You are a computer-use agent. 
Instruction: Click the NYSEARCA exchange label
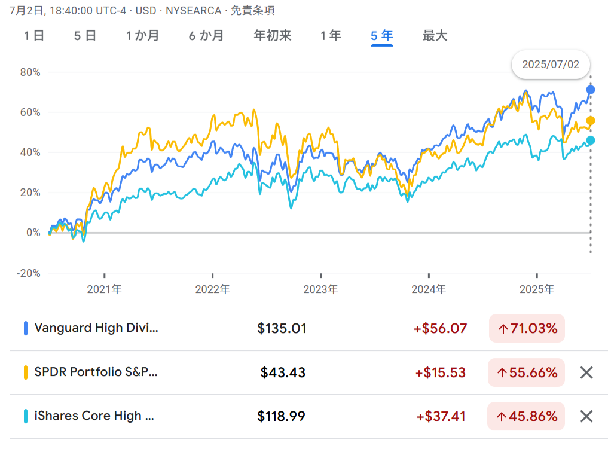[x=194, y=11]
